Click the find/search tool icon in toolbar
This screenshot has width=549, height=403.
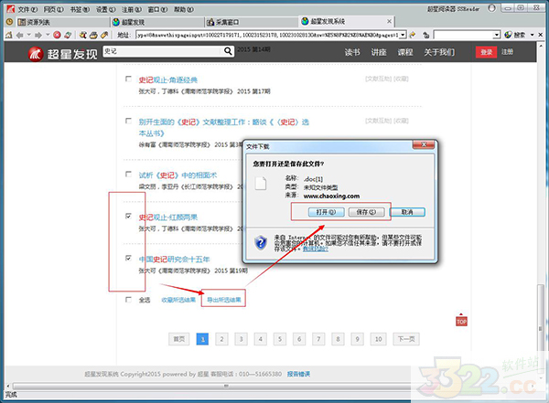82,35
